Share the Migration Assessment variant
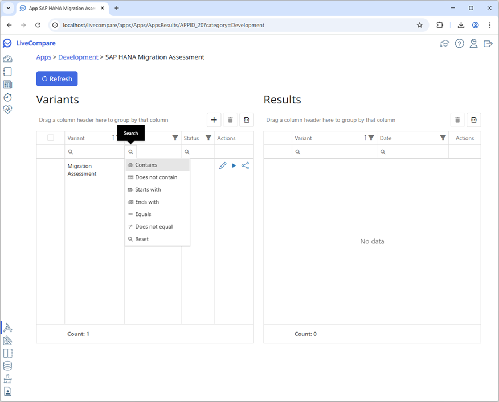 tap(245, 166)
